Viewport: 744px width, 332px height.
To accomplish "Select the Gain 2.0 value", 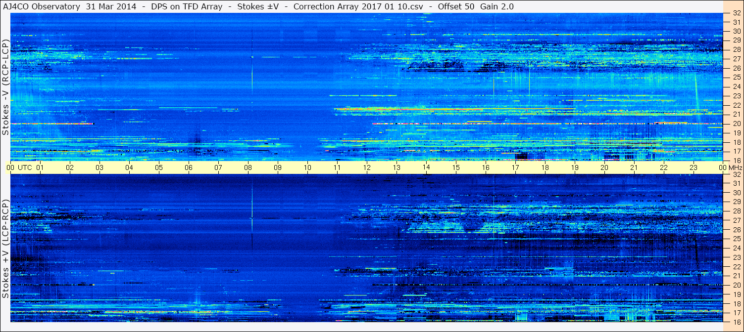I will [496, 6].
